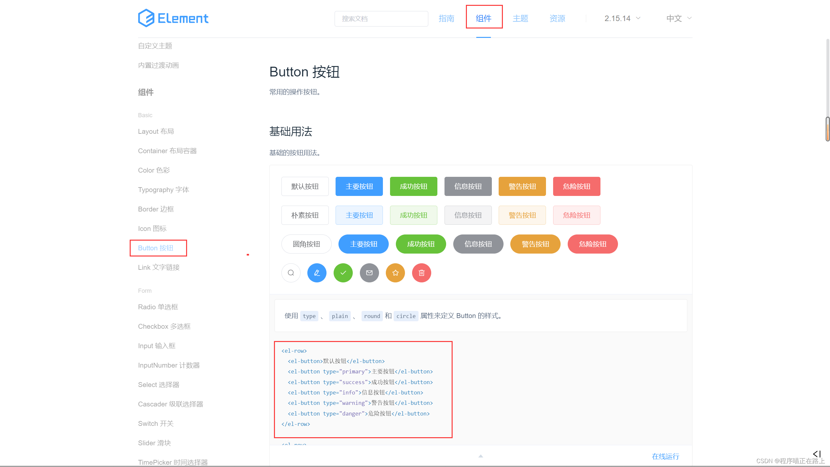Click the Button 按钮 page heading
This screenshot has width=830, height=467.
(304, 72)
